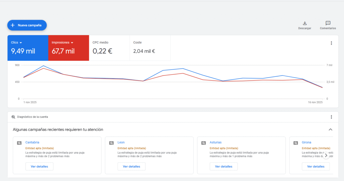Click Ver detalles for Cantabria
Viewport: 344px width, 181px height.
pos(39,166)
